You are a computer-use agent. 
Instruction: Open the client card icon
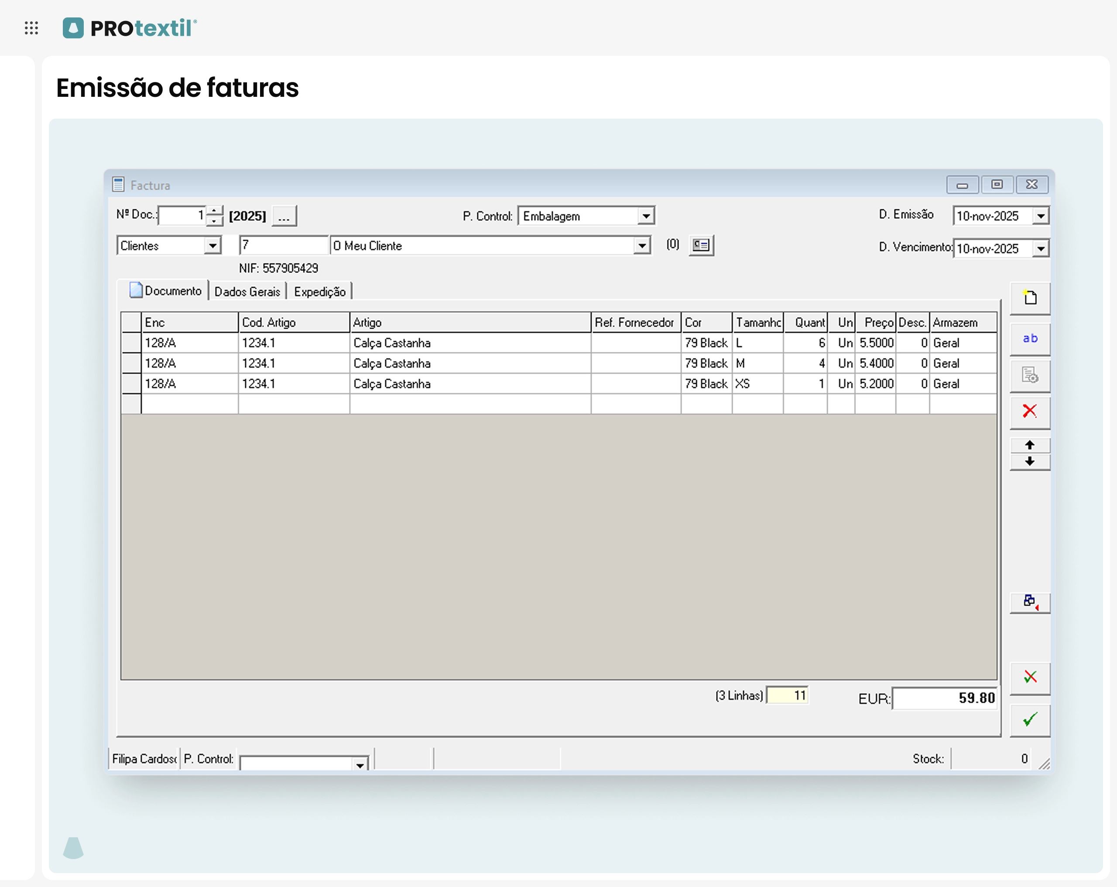[700, 246]
